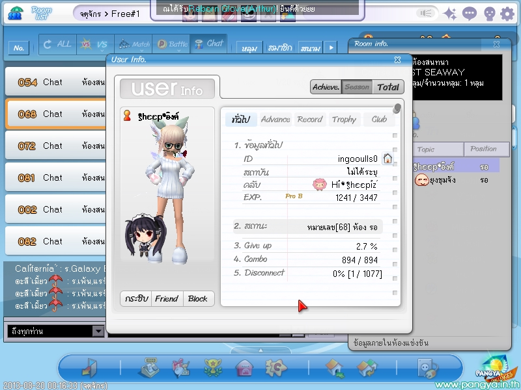Select room 072 Chat in the list
The height and width of the screenshot is (390, 521).
point(56,146)
